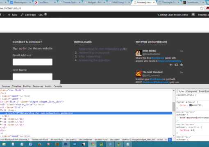Close the Theme Options tab
This screenshot has height=147, width=209.
click(x=80, y=2)
